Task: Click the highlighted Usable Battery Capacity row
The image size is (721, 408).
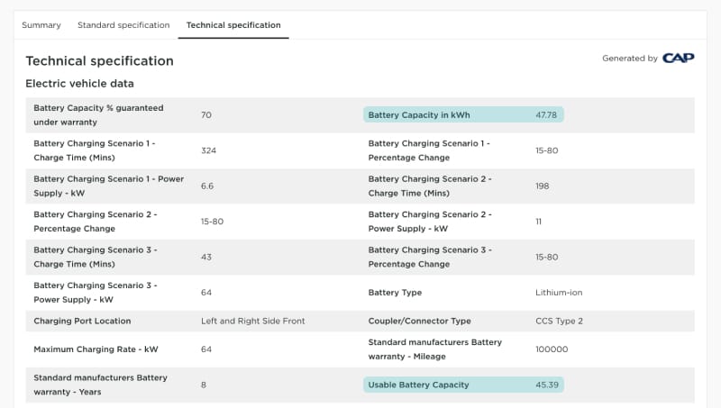Action: point(463,385)
